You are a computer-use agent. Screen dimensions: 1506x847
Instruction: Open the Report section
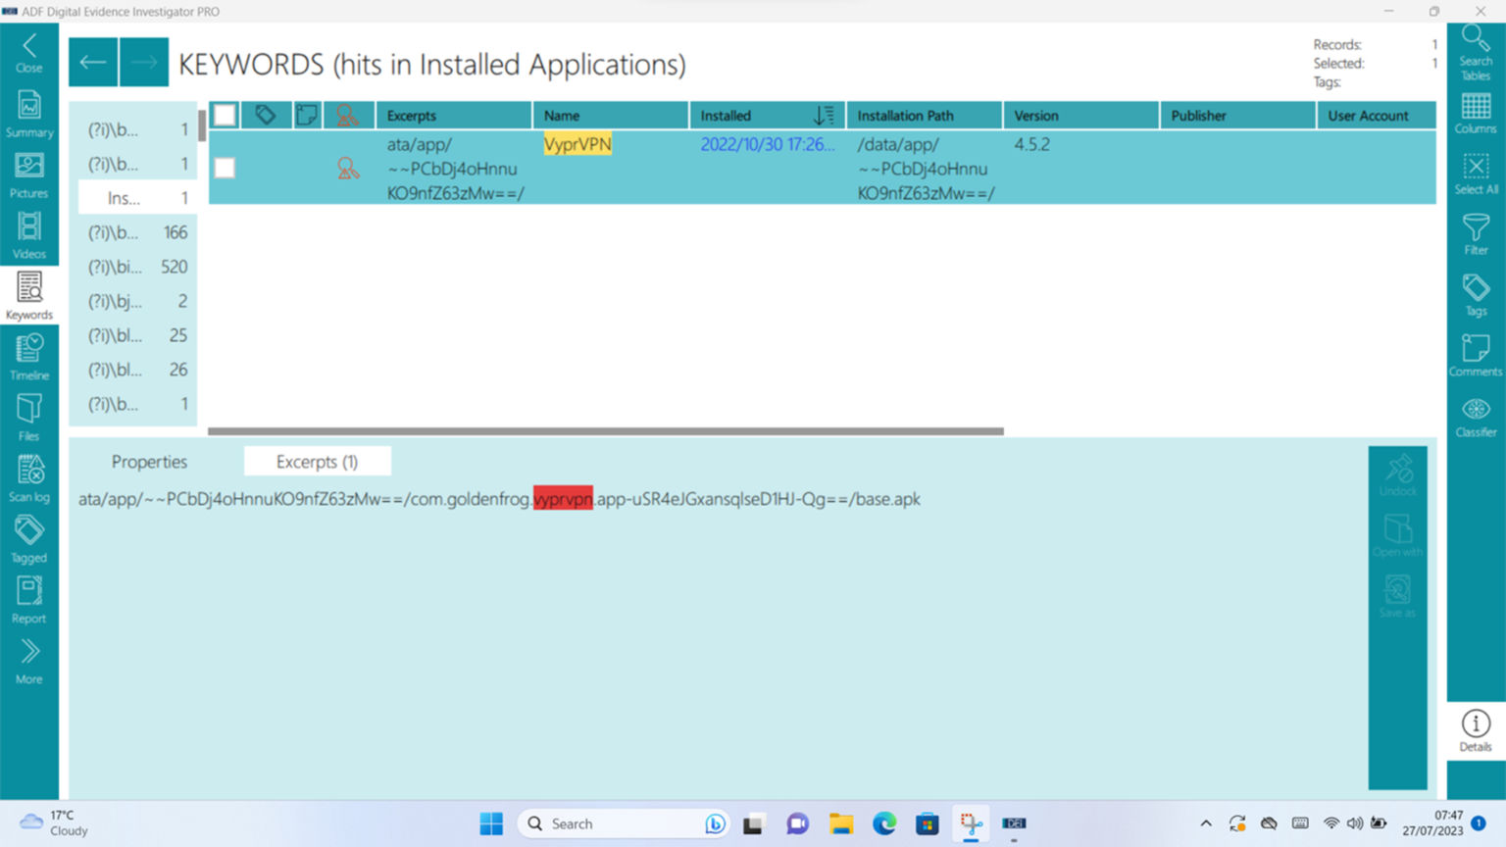[x=29, y=600]
